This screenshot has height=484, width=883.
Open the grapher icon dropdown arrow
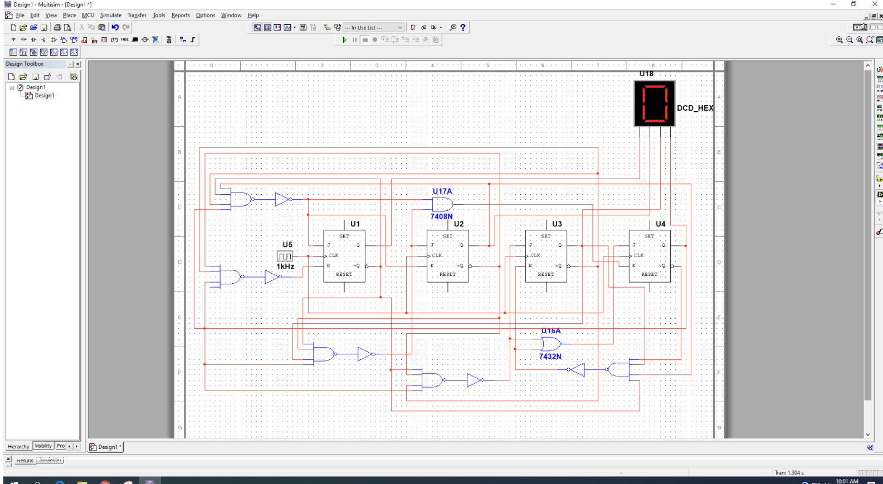295,27
